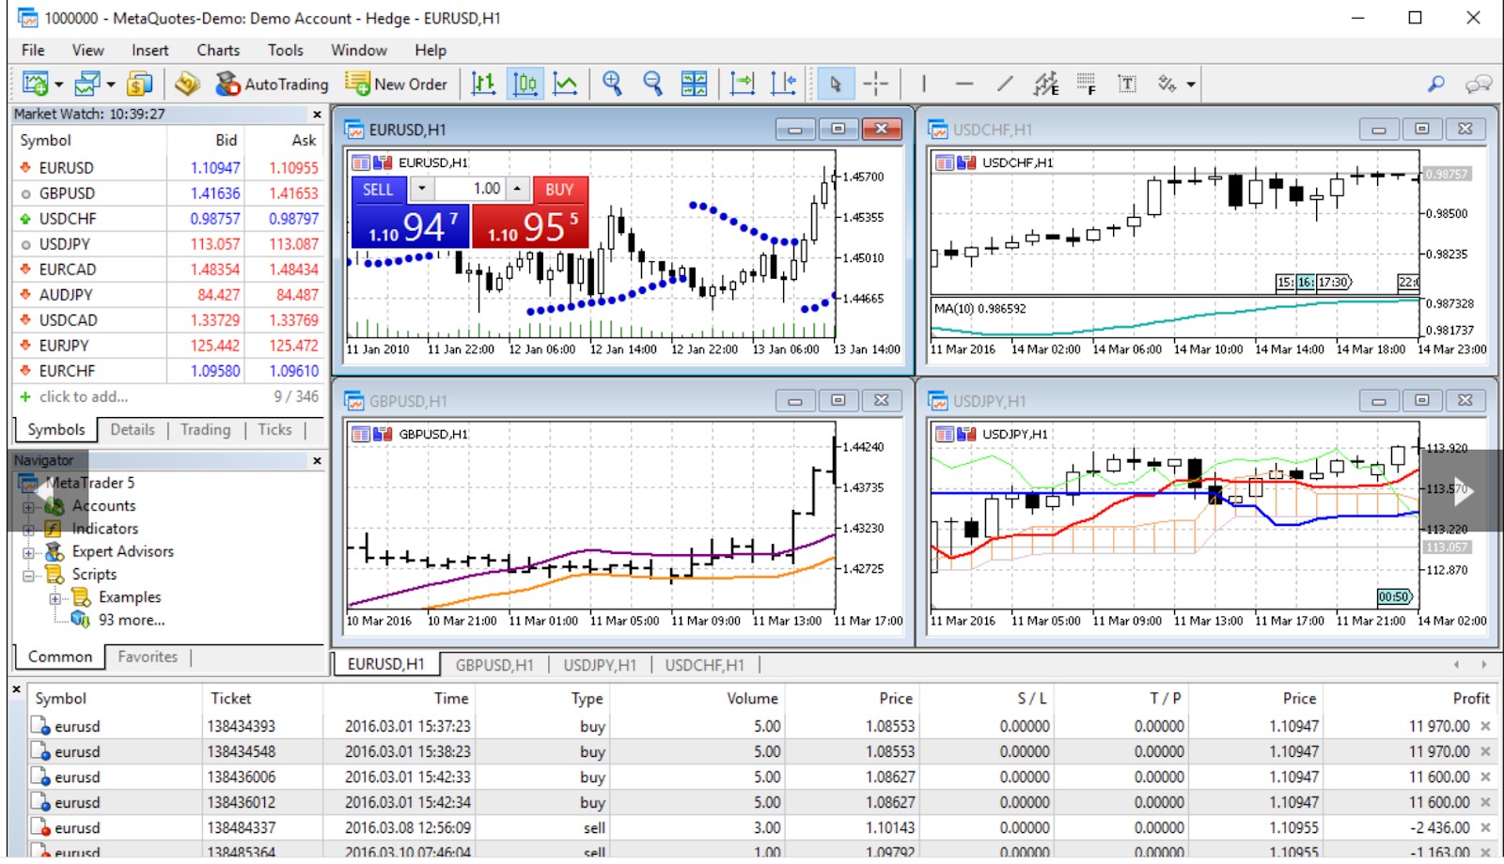The width and height of the screenshot is (1504, 864).
Task: Open the search magnifier icon
Action: tap(1436, 84)
